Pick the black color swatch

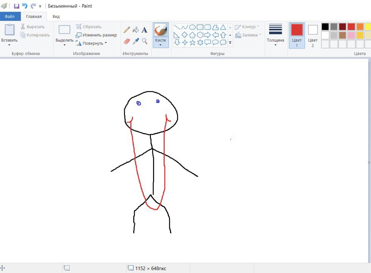coord(325,27)
